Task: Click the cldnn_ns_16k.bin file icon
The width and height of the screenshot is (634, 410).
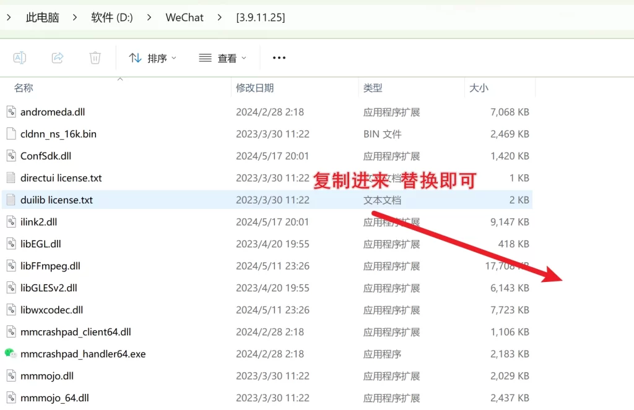Action: [10, 134]
